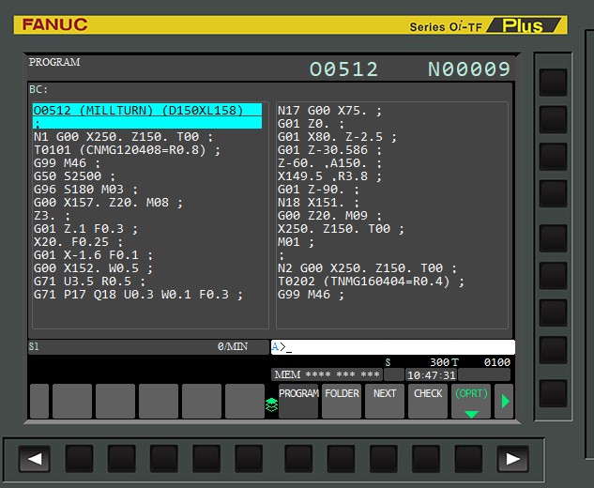Open the FOLDER softkey tab
The width and height of the screenshot is (594, 488).
pyautogui.click(x=342, y=401)
